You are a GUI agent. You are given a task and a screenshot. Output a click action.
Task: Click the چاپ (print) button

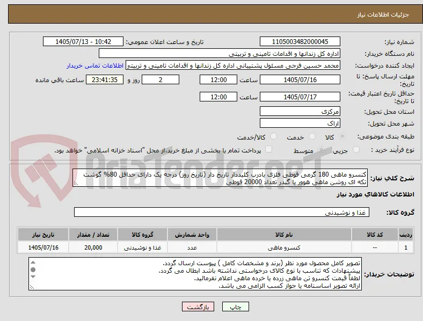(235, 307)
